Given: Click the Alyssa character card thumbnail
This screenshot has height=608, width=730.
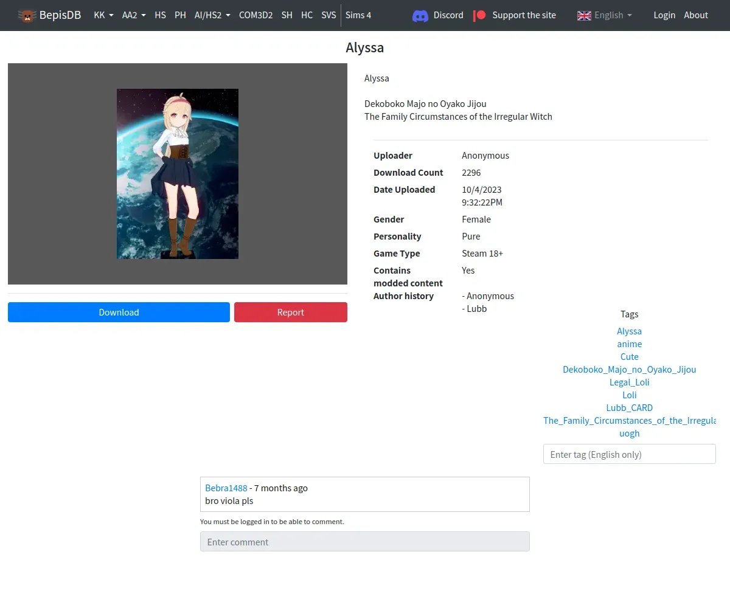Looking at the screenshot, I should tap(178, 174).
